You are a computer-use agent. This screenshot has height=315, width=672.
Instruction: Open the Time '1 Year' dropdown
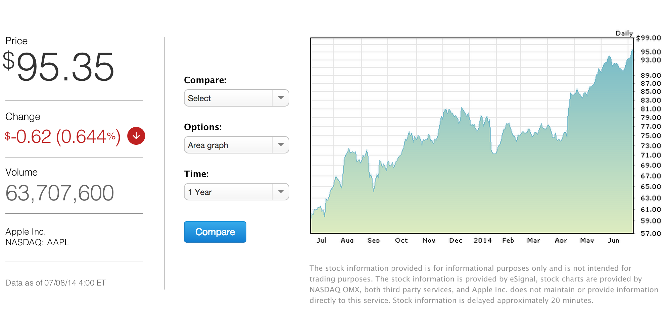236,192
